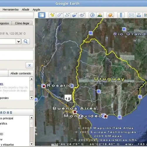
Task: Click the blue underlined link in places panel
Action: 1,84
